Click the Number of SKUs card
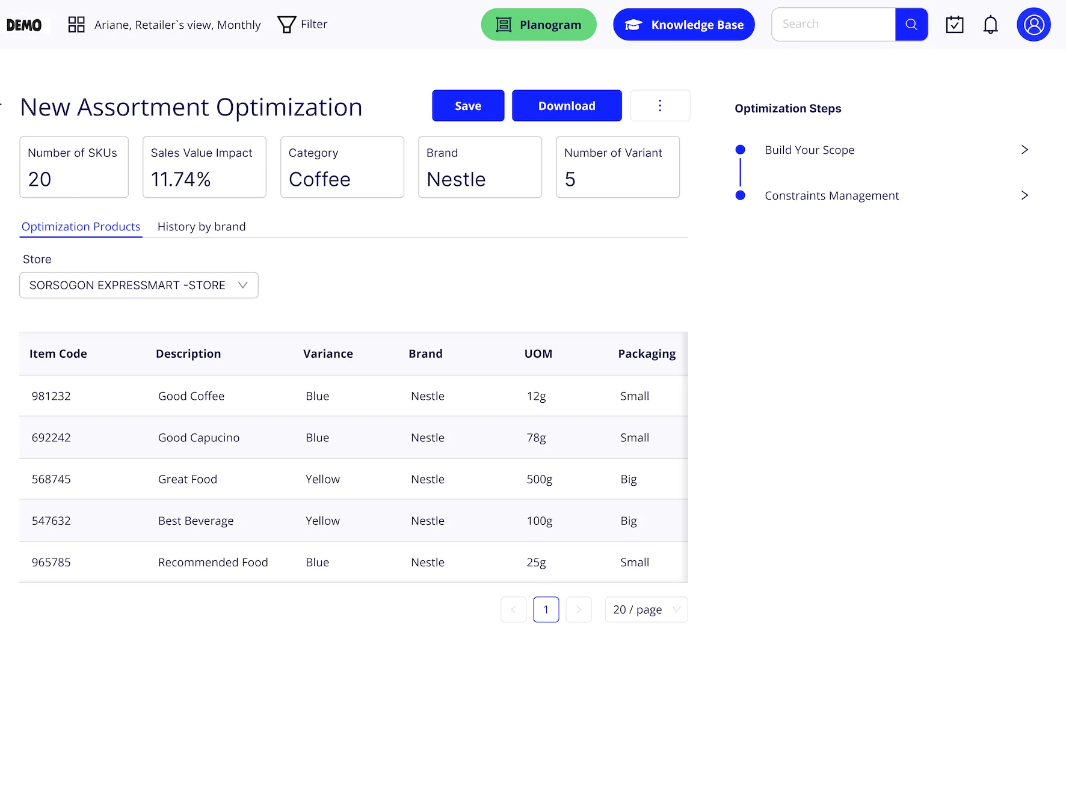Image resolution: width=1066 pixels, height=802 pixels. [x=74, y=167]
